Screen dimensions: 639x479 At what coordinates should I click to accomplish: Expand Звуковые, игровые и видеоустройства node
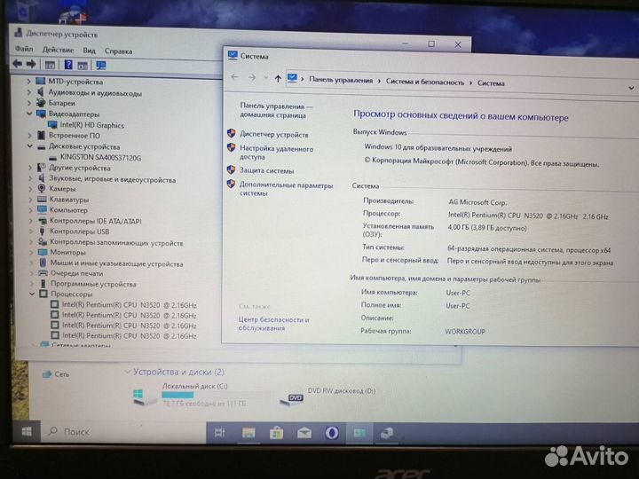point(30,177)
